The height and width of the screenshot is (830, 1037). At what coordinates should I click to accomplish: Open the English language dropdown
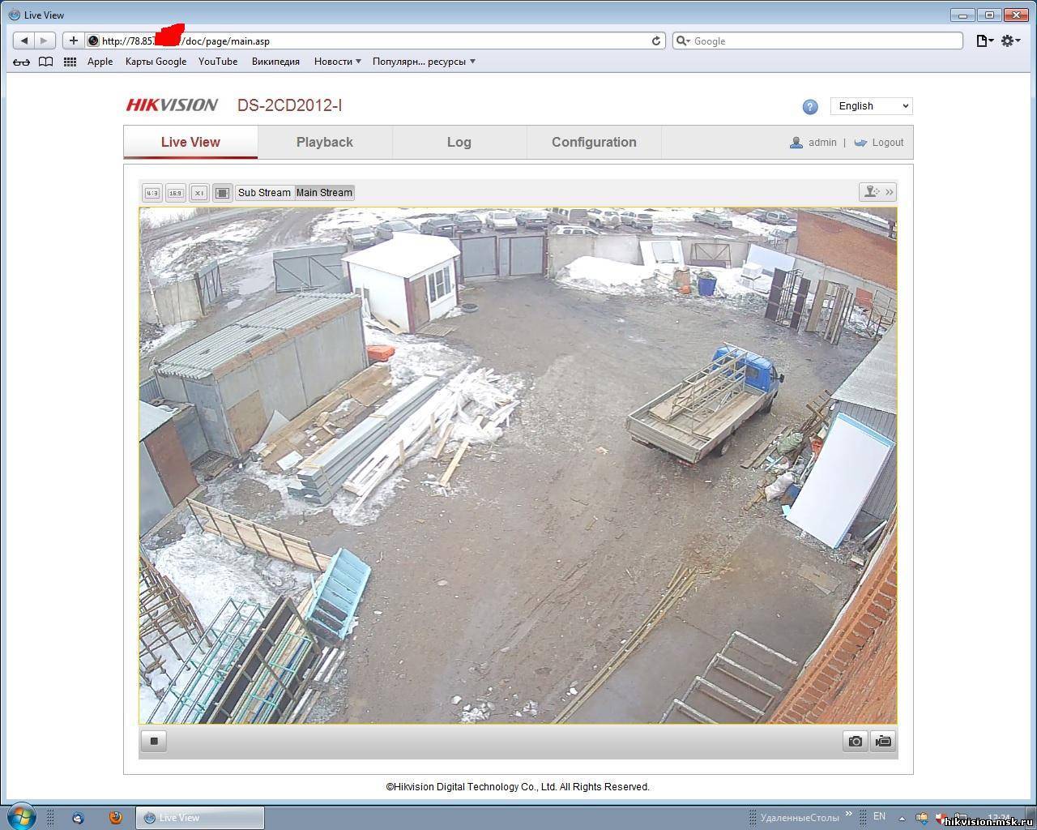(872, 106)
